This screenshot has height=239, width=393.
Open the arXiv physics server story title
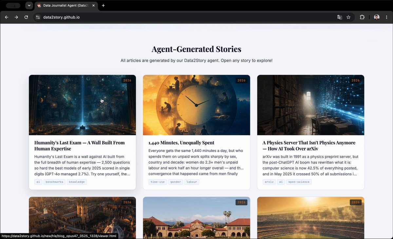point(309,146)
